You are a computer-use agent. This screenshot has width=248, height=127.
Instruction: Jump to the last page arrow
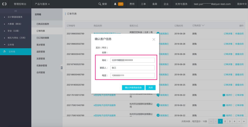(244, 121)
